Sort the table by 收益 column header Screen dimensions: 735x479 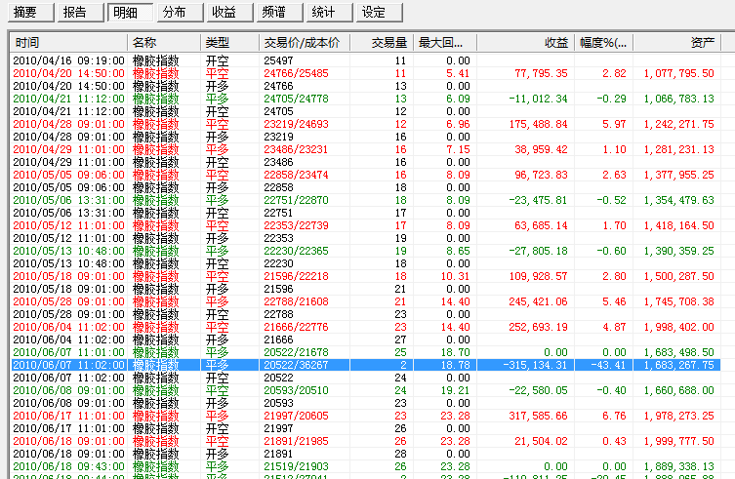click(525, 43)
